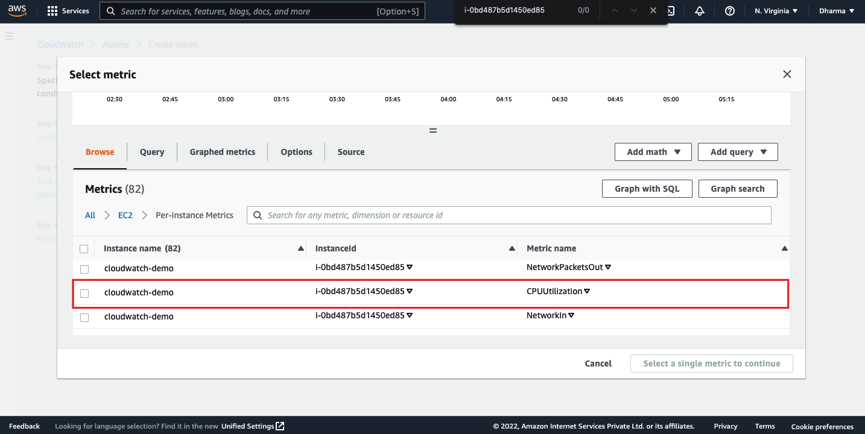The width and height of the screenshot is (865, 434).
Task: Click the Feedback link in footer
Action: [x=25, y=426]
